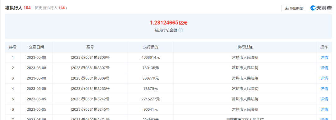Click 常熟市人民法院 in the first row

point(245,58)
